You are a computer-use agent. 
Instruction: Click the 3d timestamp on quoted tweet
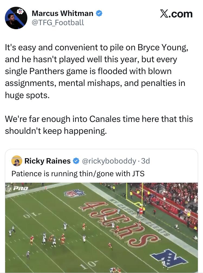(145, 161)
